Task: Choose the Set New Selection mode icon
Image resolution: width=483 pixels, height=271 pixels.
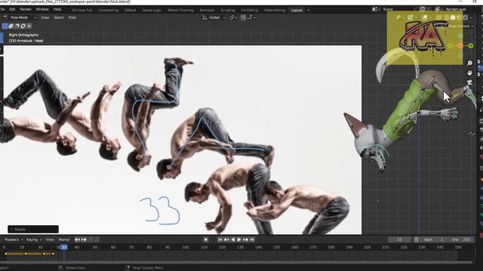Action: point(5,26)
